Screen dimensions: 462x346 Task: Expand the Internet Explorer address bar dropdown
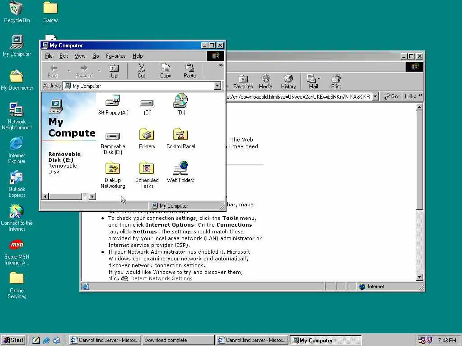point(375,96)
